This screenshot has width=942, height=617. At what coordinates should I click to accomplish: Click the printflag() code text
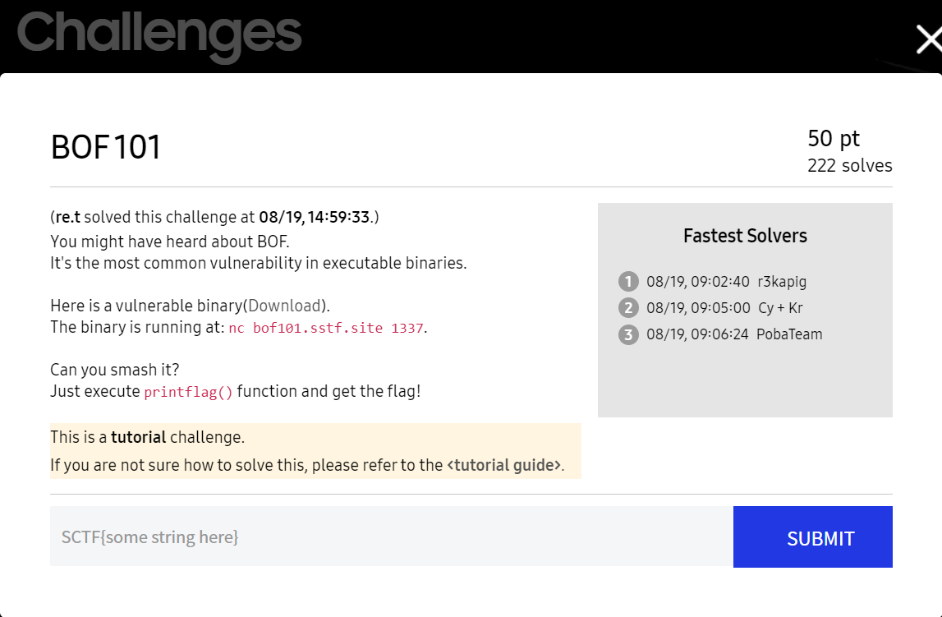188,393
